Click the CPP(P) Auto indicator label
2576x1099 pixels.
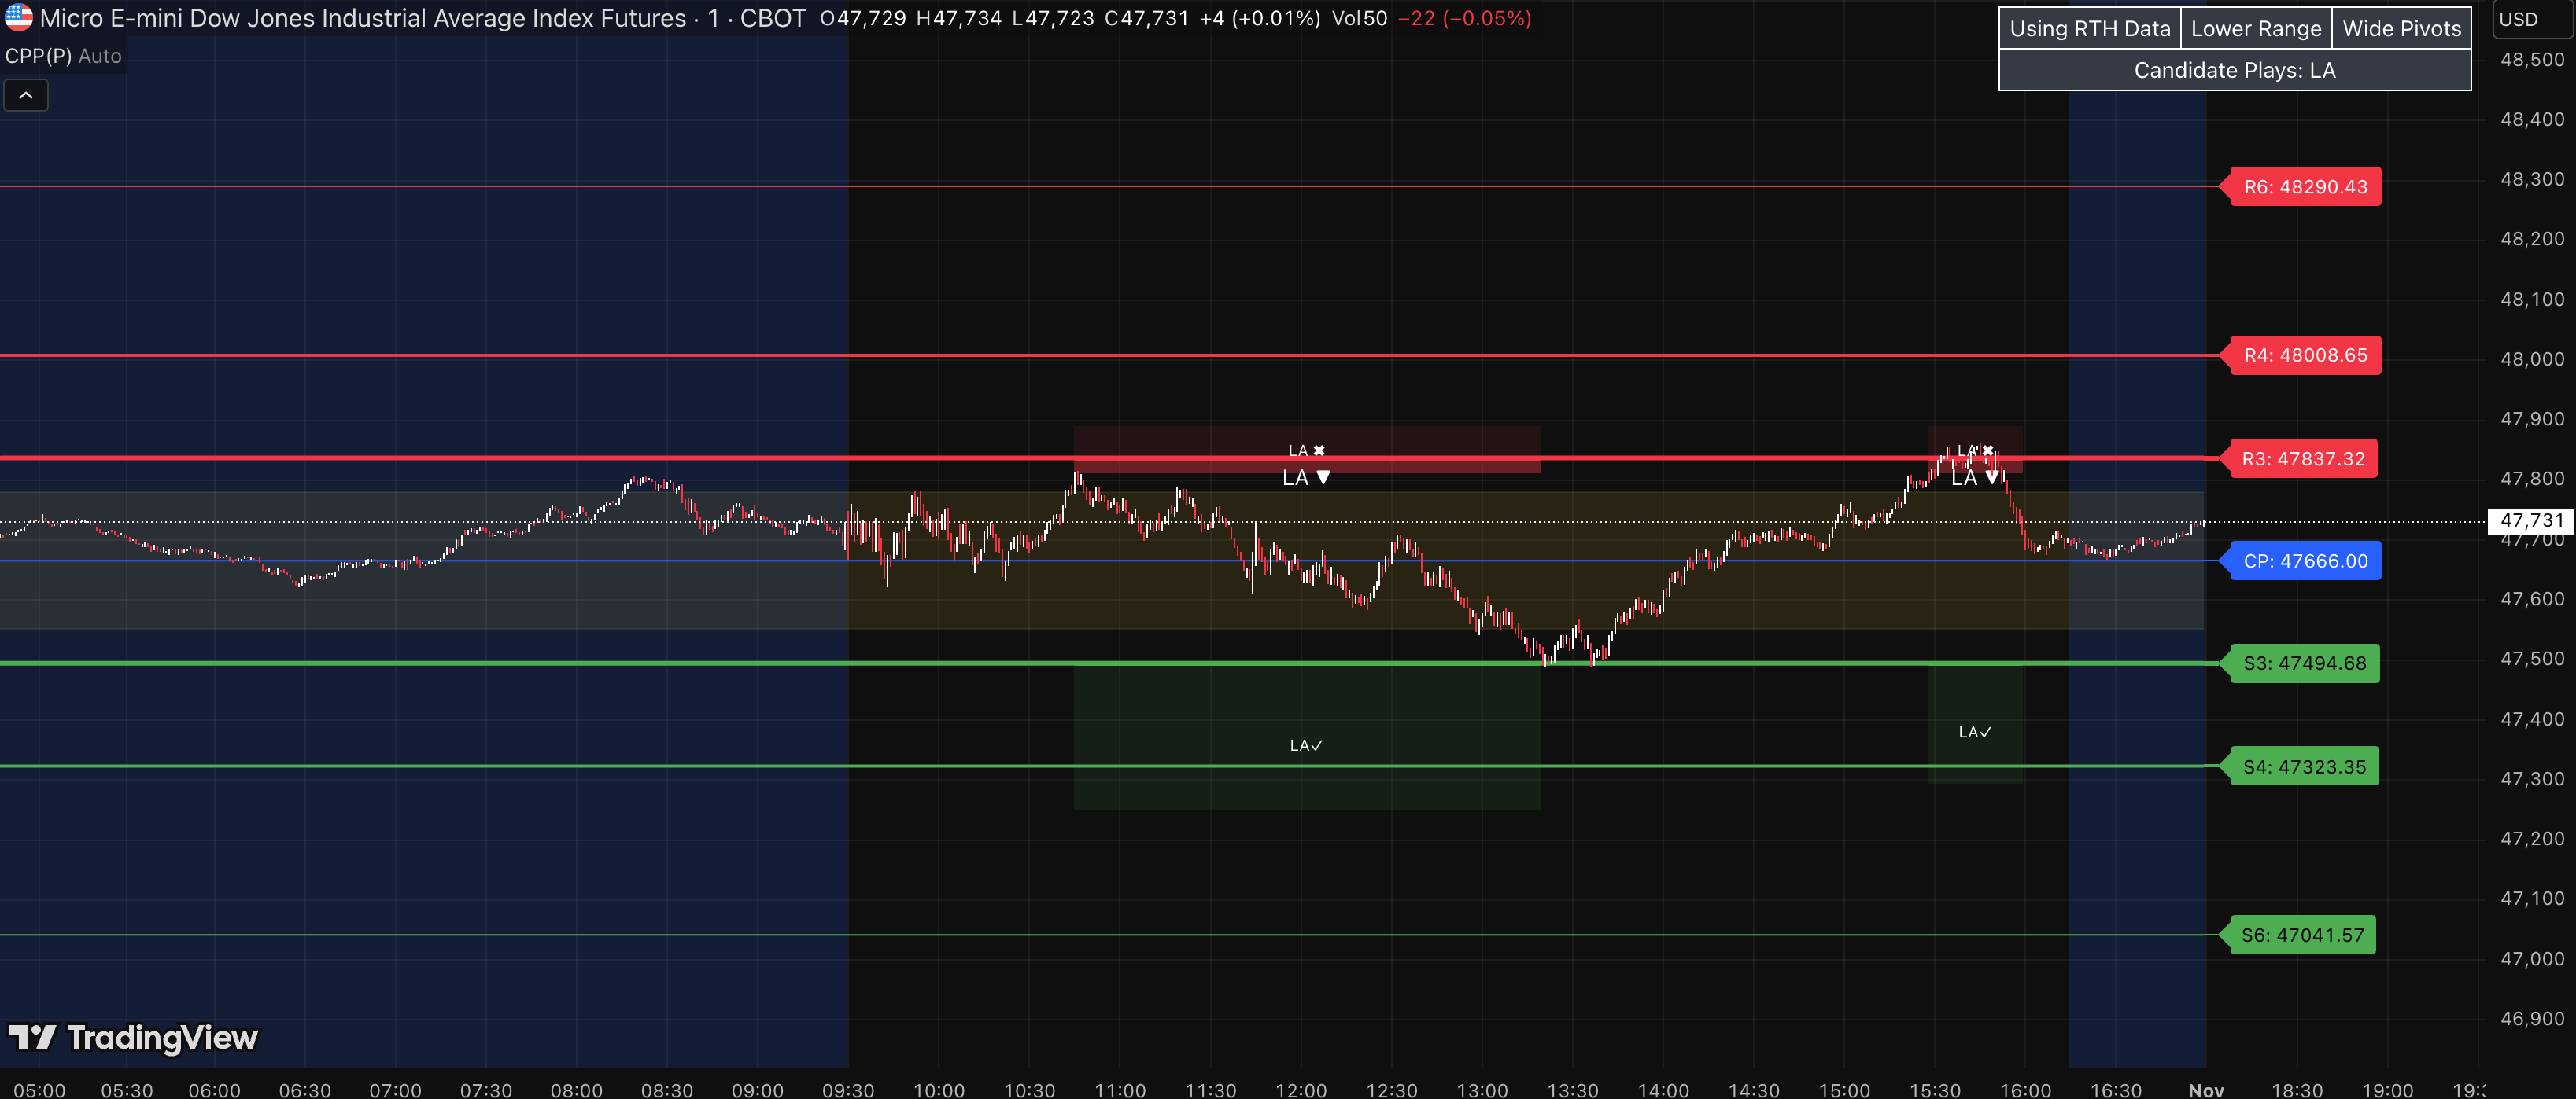click(63, 56)
